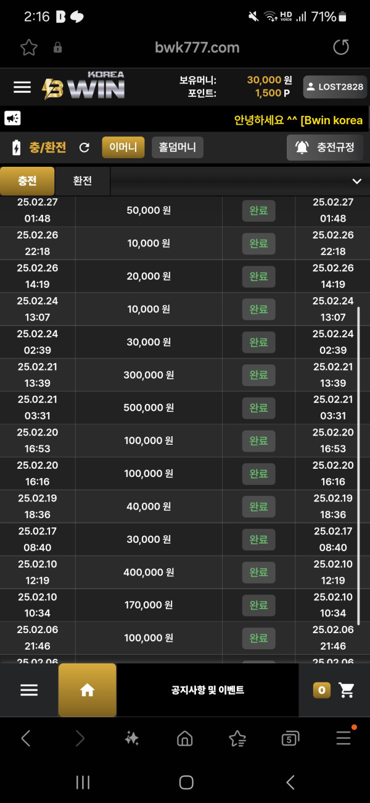This screenshot has height=803, width=370.
Task: Open the browser tabs counter icon
Action: [290, 738]
